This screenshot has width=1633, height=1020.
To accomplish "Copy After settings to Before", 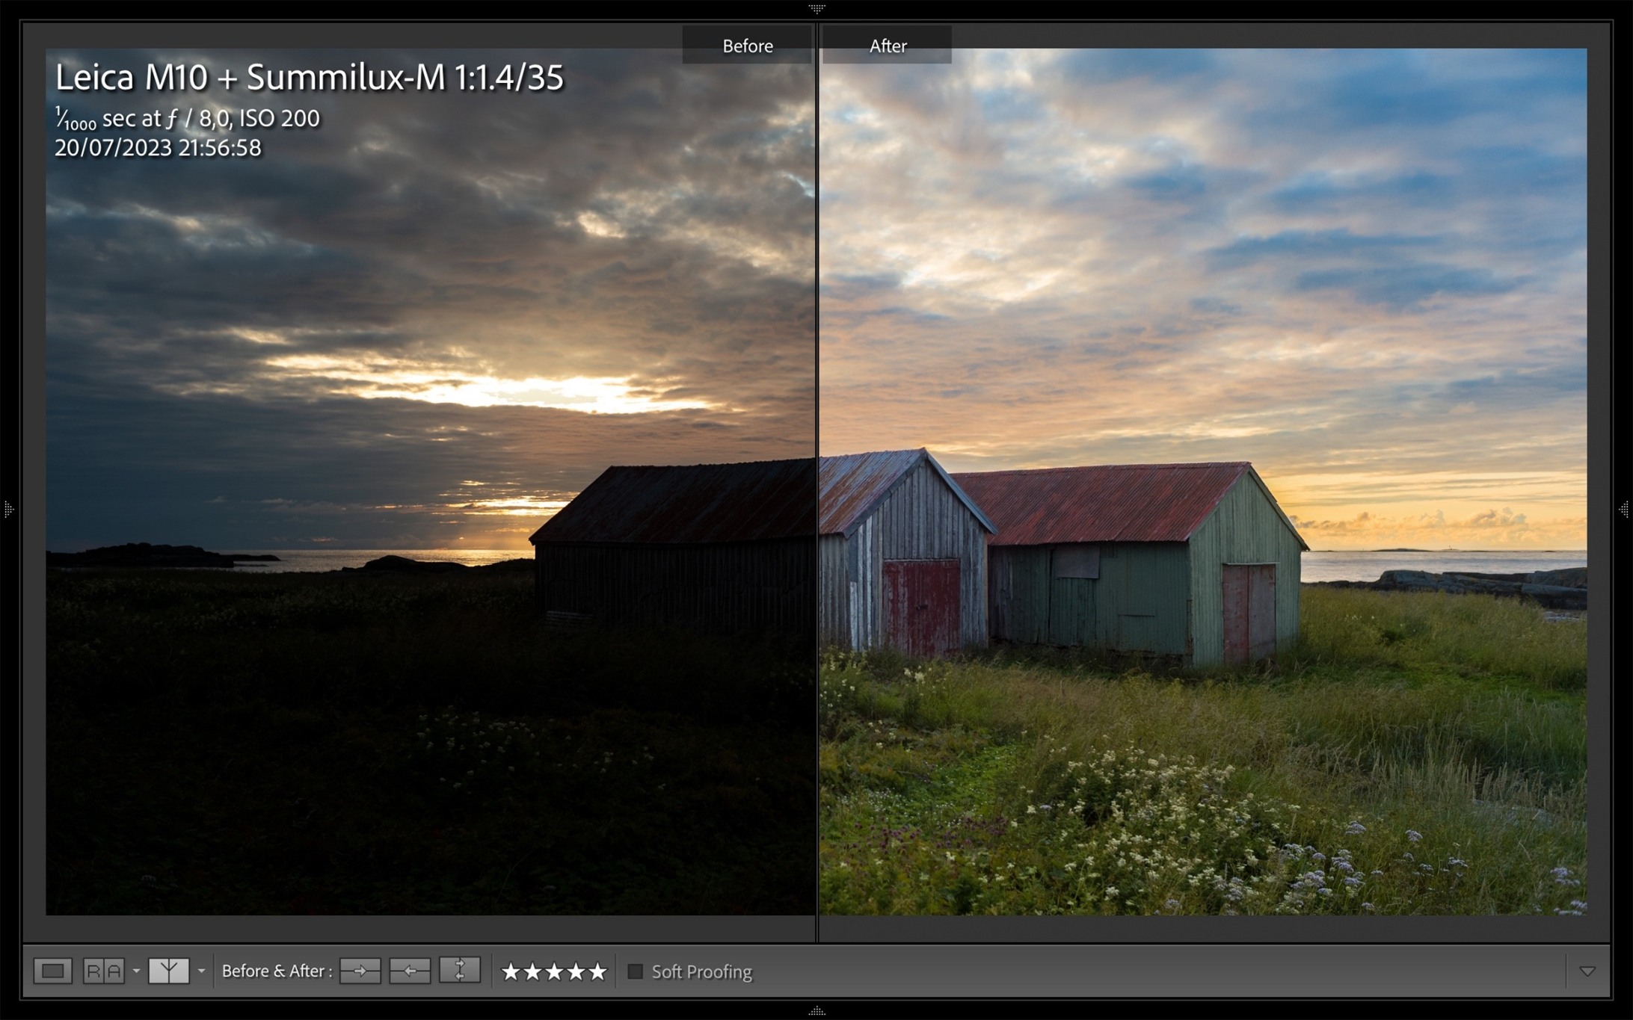I will click(x=409, y=971).
